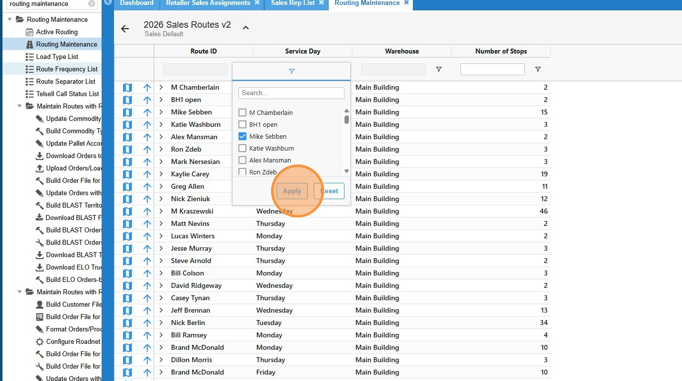Expand the M Kraszewski route row
The width and height of the screenshot is (682, 381).
coord(161,212)
